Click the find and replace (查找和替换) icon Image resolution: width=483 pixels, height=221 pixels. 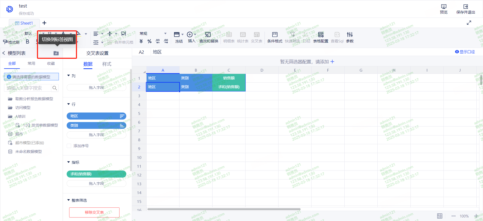click(209, 37)
